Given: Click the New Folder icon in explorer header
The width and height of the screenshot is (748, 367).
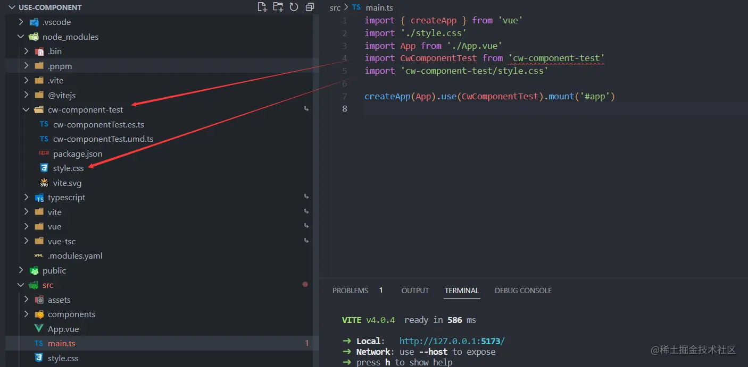Looking at the screenshot, I should pos(278,7).
